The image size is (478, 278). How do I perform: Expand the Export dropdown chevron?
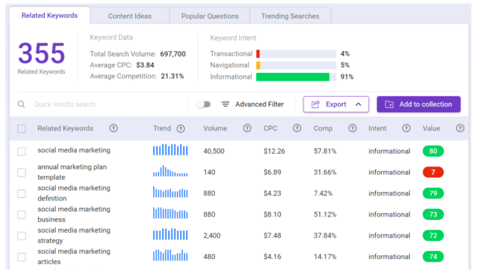(x=358, y=105)
